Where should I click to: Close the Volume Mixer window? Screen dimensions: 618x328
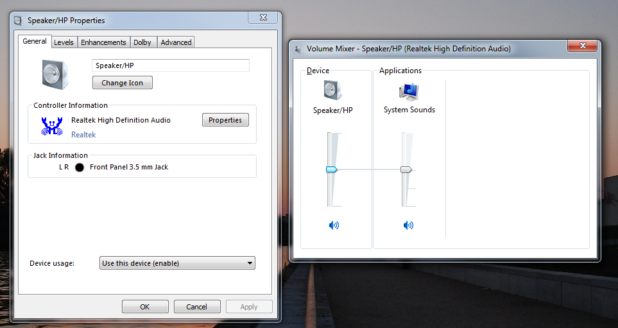583,46
